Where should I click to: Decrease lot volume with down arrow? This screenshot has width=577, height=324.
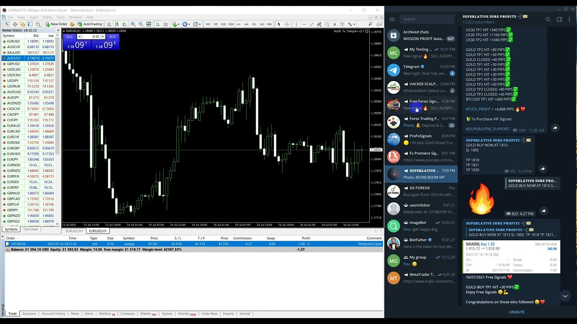coord(80,36)
